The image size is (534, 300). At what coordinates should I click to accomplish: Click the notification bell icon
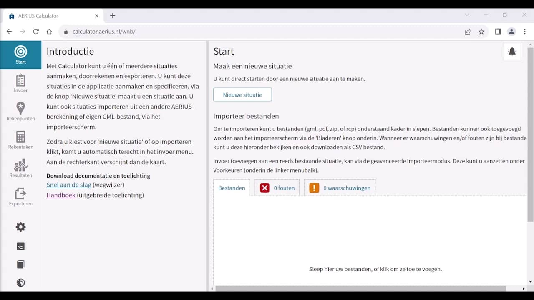(x=512, y=52)
